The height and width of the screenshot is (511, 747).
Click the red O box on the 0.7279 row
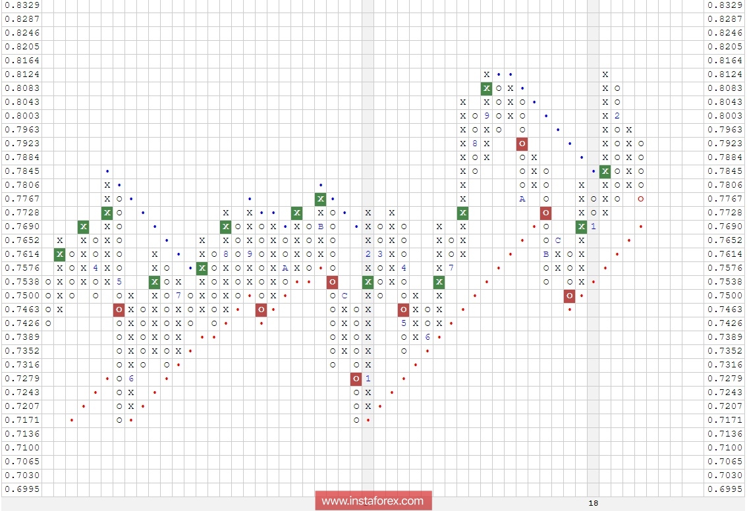pyautogui.click(x=356, y=379)
